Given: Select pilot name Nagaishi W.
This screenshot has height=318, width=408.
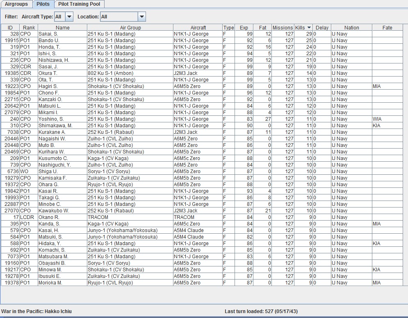Looking at the screenshot, I should [52, 138].
